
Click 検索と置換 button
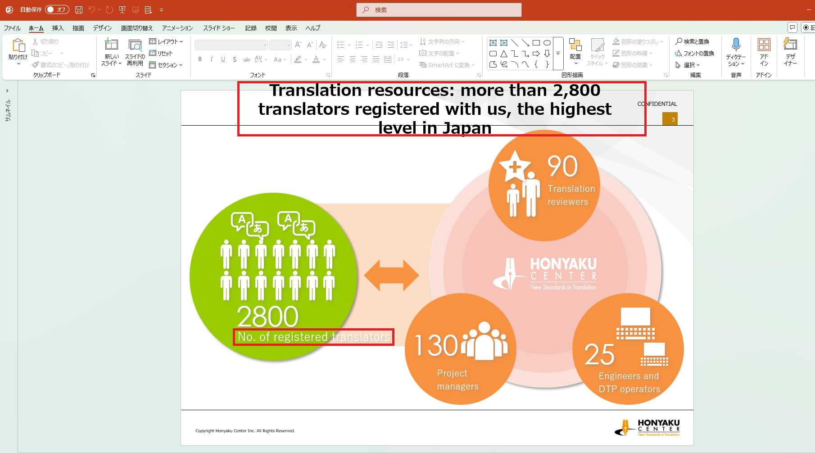pyautogui.click(x=692, y=41)
